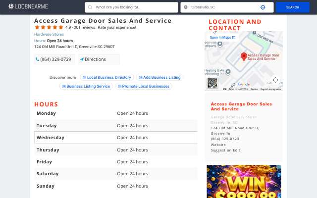Click Garage Door Services in Greenville, SC link
317x198 pixels.
tap(233, 120)
